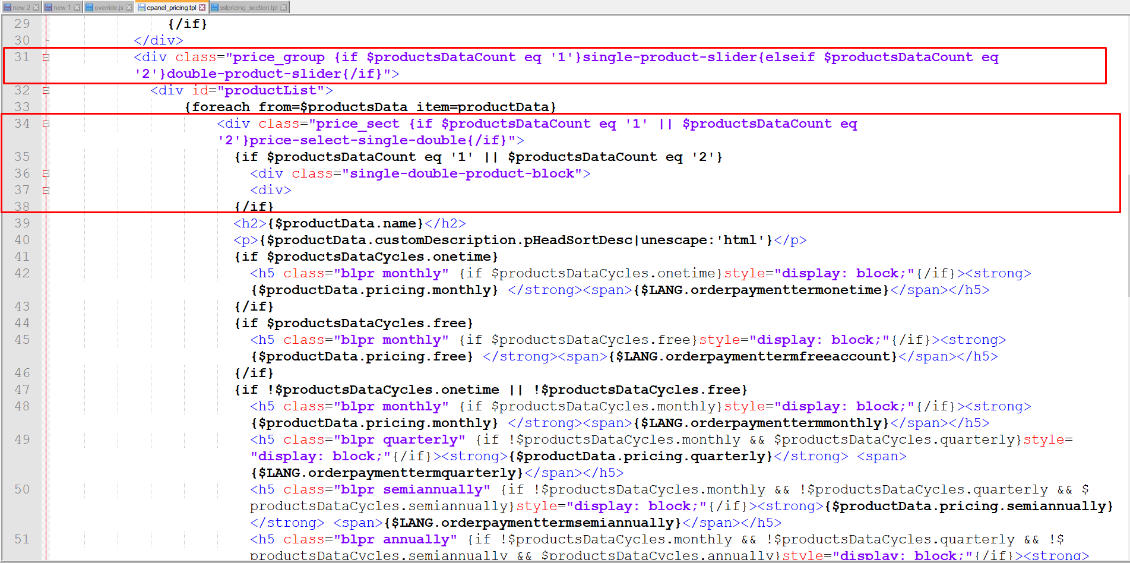This screenshot has width=1130, height=563.
Task: Close the cpanel_pricing.tpl tab
Action: pyautogui.click(x=202, y=8)
